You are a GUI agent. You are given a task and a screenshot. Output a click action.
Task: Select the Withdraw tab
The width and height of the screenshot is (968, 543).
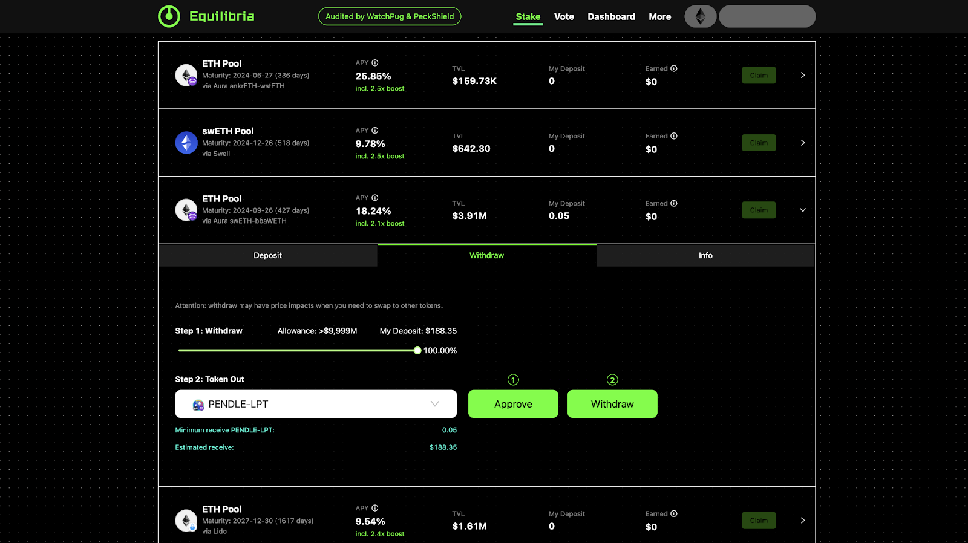(x=486, y=255)
